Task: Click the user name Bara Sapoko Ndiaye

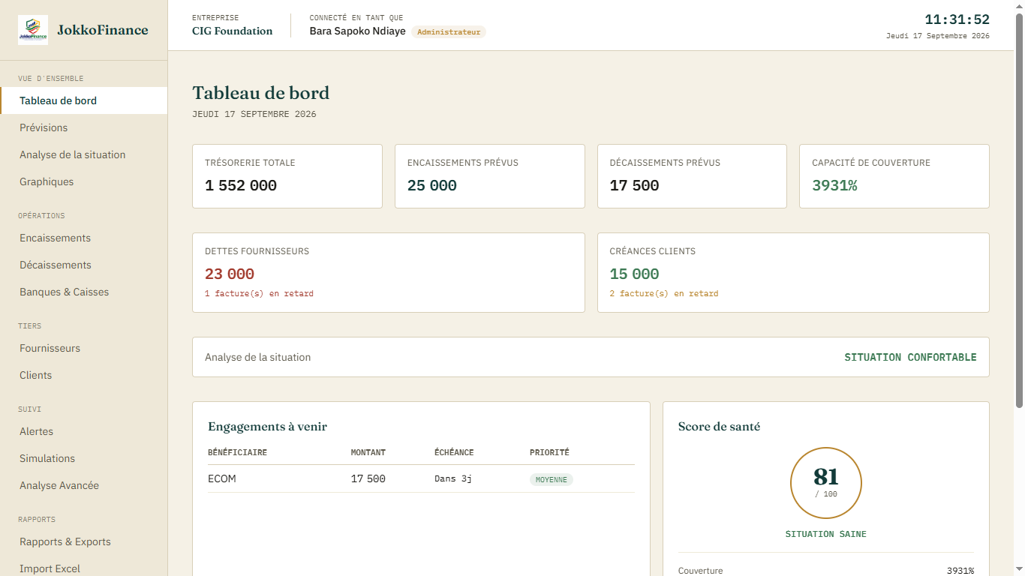Action: tap(358, 31)
